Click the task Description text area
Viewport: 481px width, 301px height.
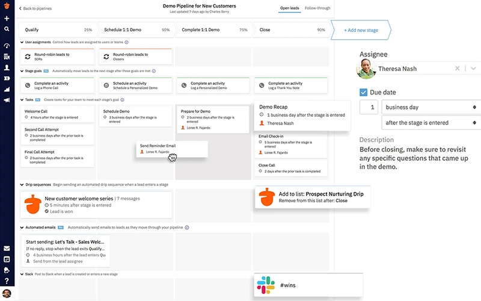414,158
